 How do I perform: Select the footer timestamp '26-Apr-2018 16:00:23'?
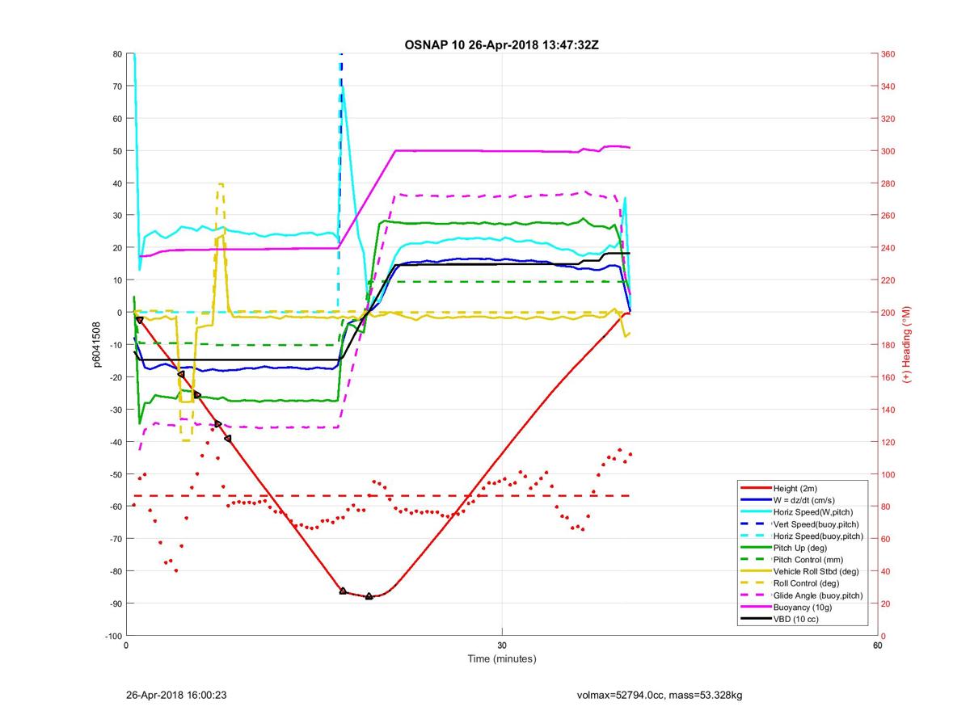point(176,695)
